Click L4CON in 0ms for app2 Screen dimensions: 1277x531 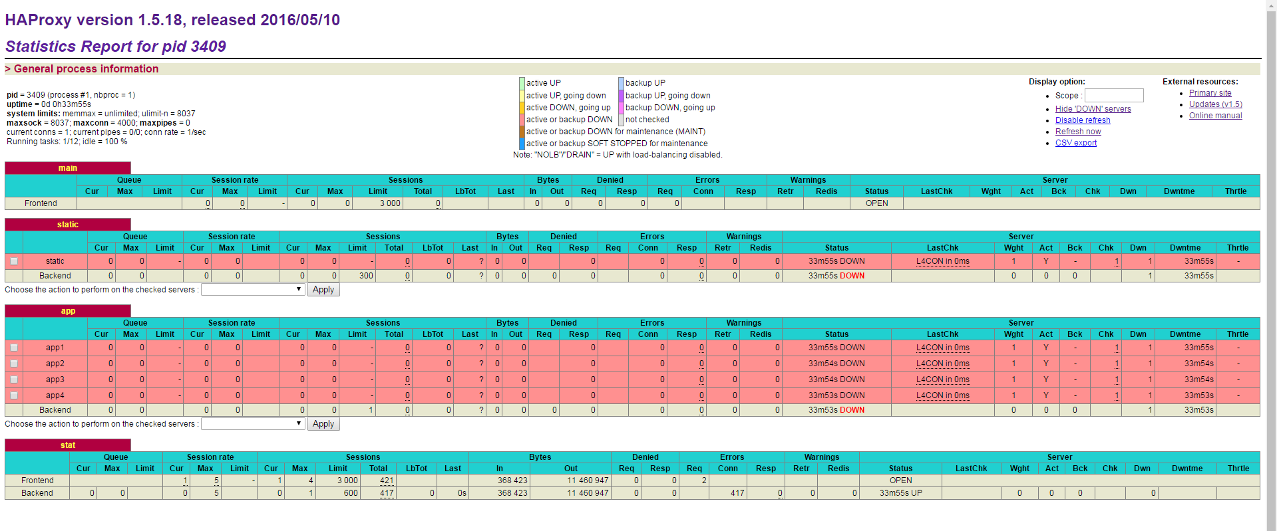(x=942, y=364)
